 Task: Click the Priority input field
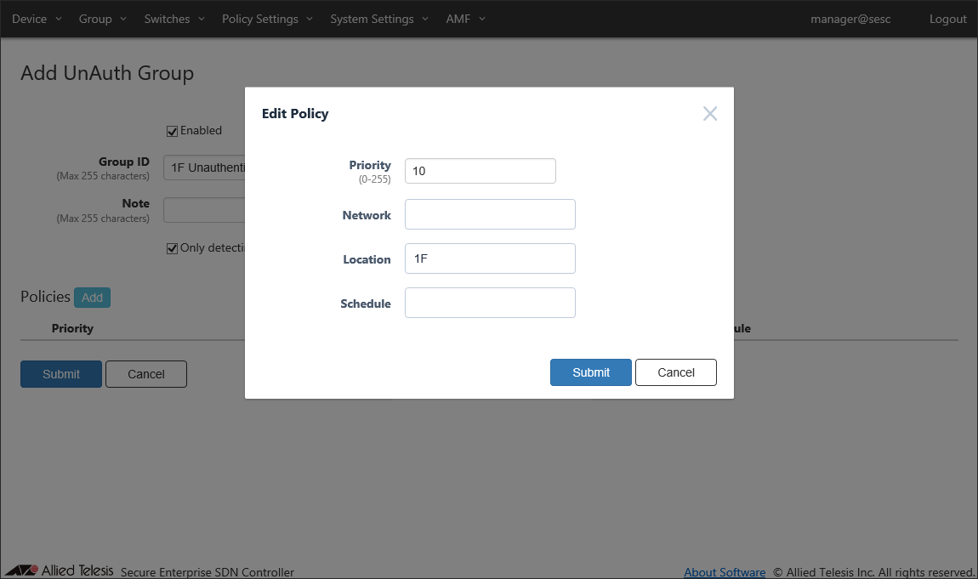[x=480, y=171]
